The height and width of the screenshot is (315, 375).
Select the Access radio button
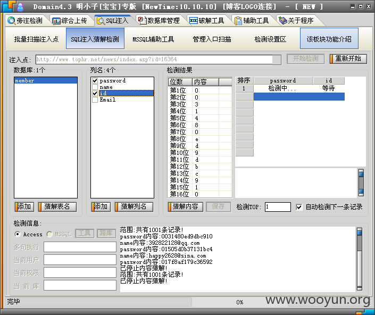pyautogui.click(x=17, y=234)
